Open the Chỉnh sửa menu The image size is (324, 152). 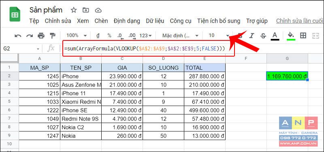[58, 21]
